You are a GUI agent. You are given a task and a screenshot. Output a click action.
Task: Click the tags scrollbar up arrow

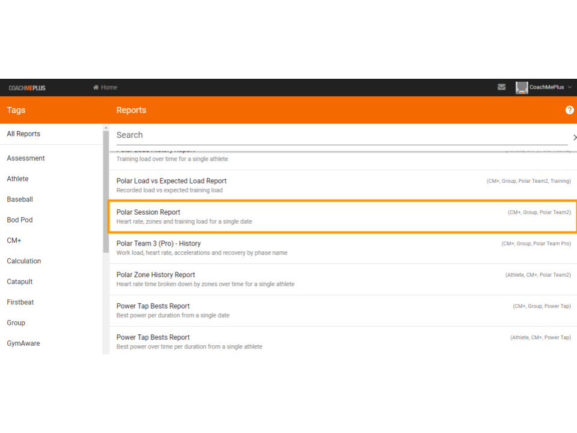[106, 127]
